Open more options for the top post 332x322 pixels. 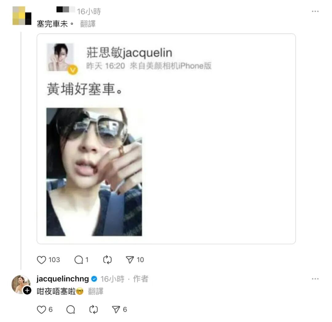[x=315, y=11]
